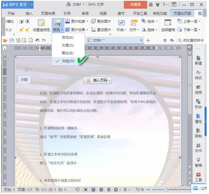The width and height of the screenshot is (209, 194).
Task: Open the Selection Pane (选择窗格)
Action: 168,26
